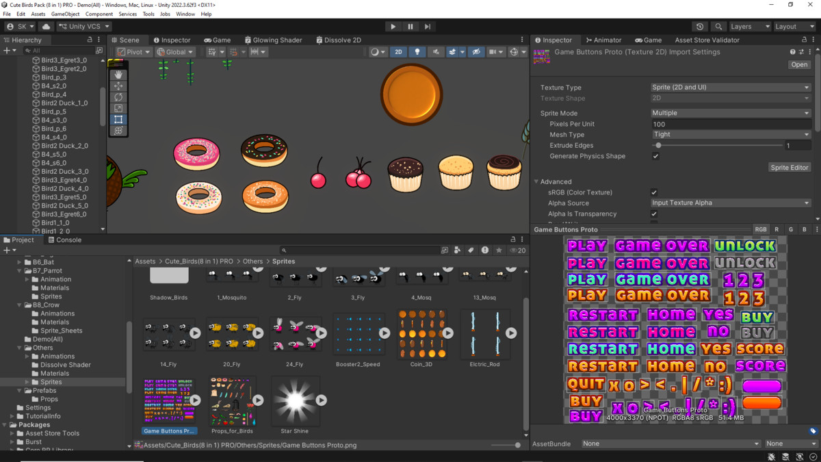The height and width of the screenshot is (462, 821).
Task: Open the Inspector presets slider icon
Action: (801, 52)
